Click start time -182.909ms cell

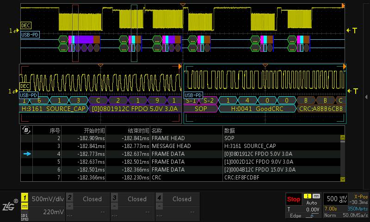[91, 138]
